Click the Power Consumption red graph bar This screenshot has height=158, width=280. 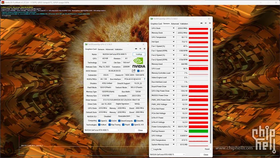198,127
